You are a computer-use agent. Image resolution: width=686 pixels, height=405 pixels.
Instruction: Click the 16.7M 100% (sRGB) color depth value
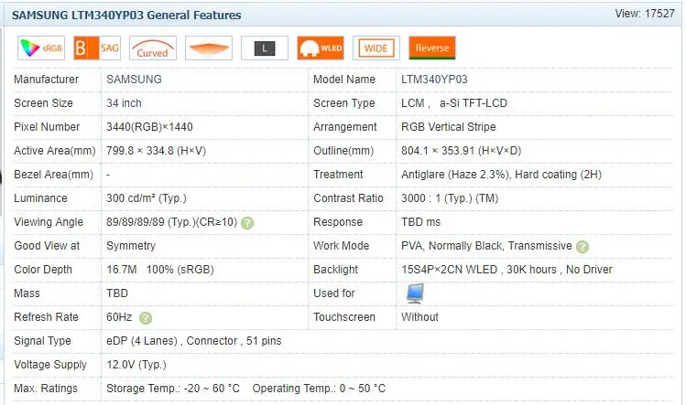(x=160, y=270)
